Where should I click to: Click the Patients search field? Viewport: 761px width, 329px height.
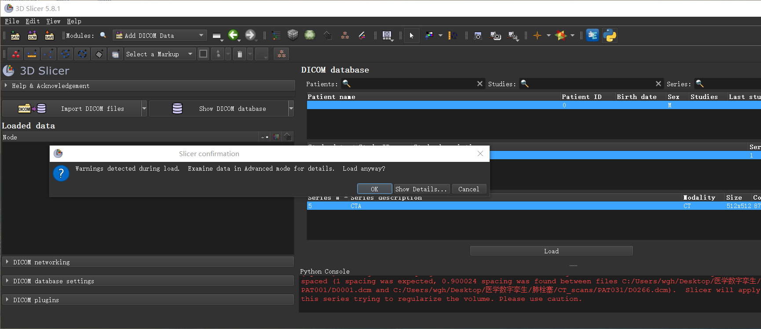coord(412,84)
